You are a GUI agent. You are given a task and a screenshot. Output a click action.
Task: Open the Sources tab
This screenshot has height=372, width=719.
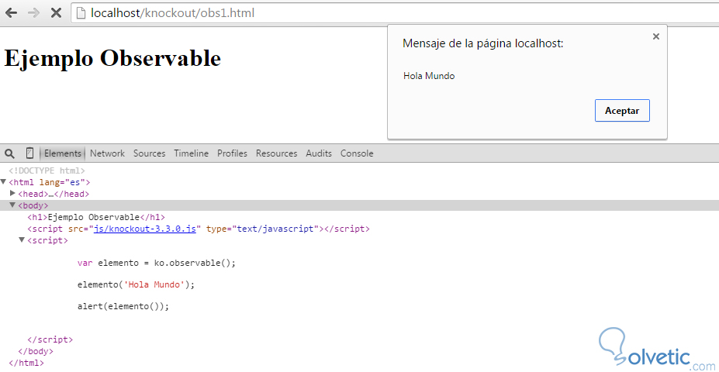pos(149,153)
